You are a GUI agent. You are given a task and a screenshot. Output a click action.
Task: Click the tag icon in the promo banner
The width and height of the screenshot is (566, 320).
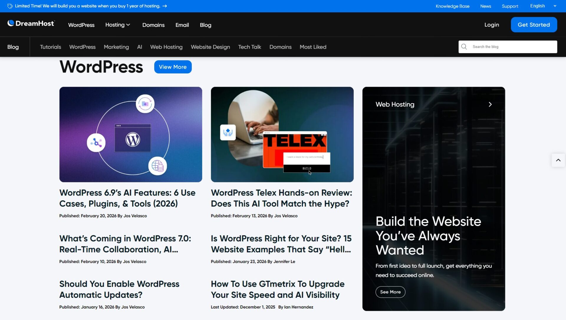pos(10,6)
